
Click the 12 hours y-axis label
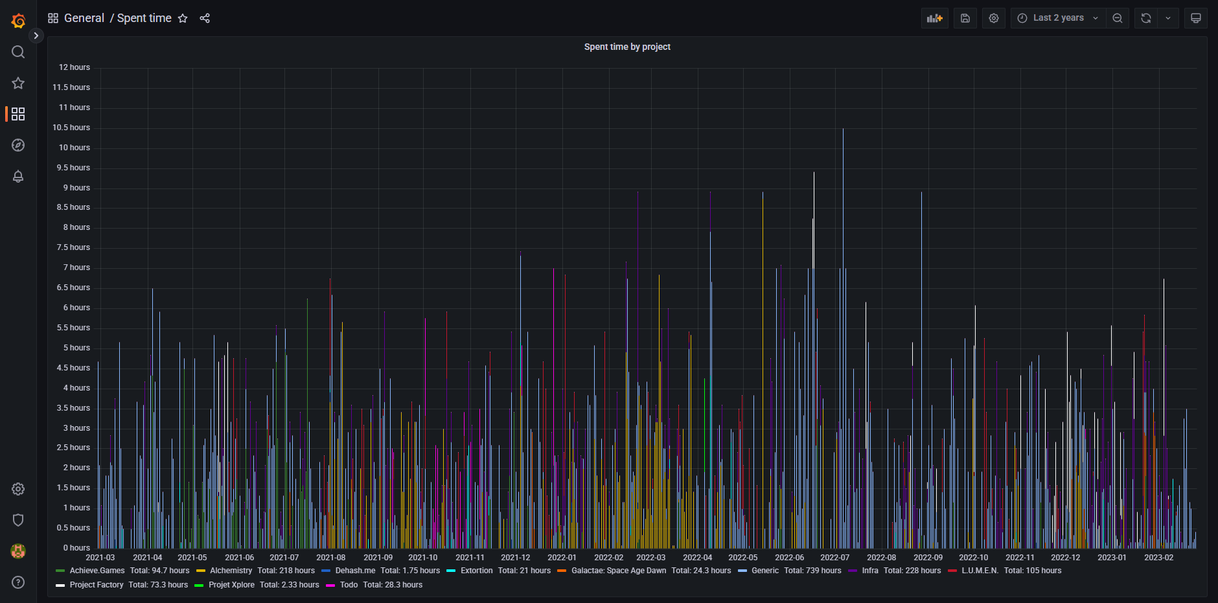pyautogui.click(x=75, y=67)
